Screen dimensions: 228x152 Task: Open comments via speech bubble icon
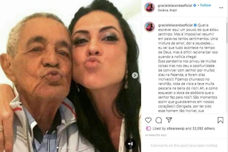click(x=158, y=120)
